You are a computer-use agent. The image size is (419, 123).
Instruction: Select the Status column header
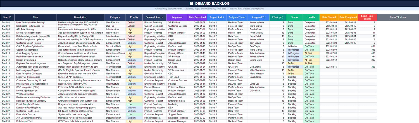pos(294,17)
